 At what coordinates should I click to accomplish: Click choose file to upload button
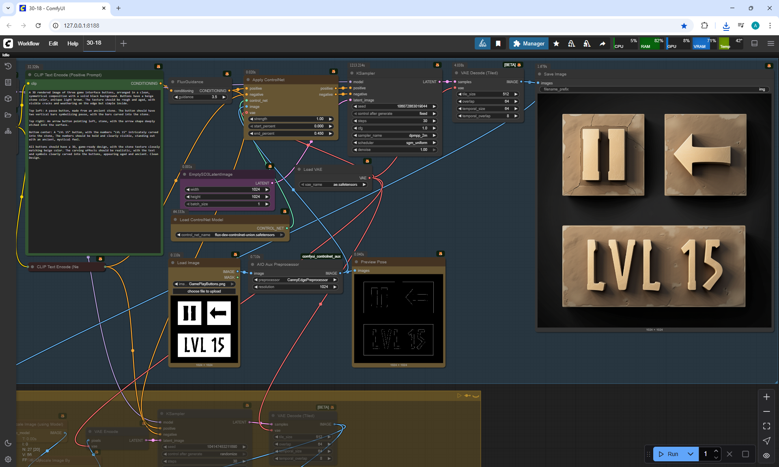point(204,291)
